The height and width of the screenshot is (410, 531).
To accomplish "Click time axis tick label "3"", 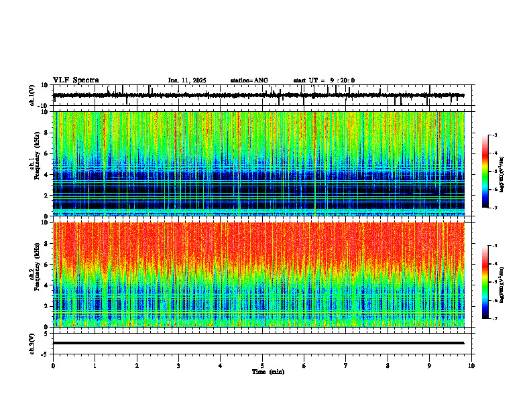I will (178, 366).
